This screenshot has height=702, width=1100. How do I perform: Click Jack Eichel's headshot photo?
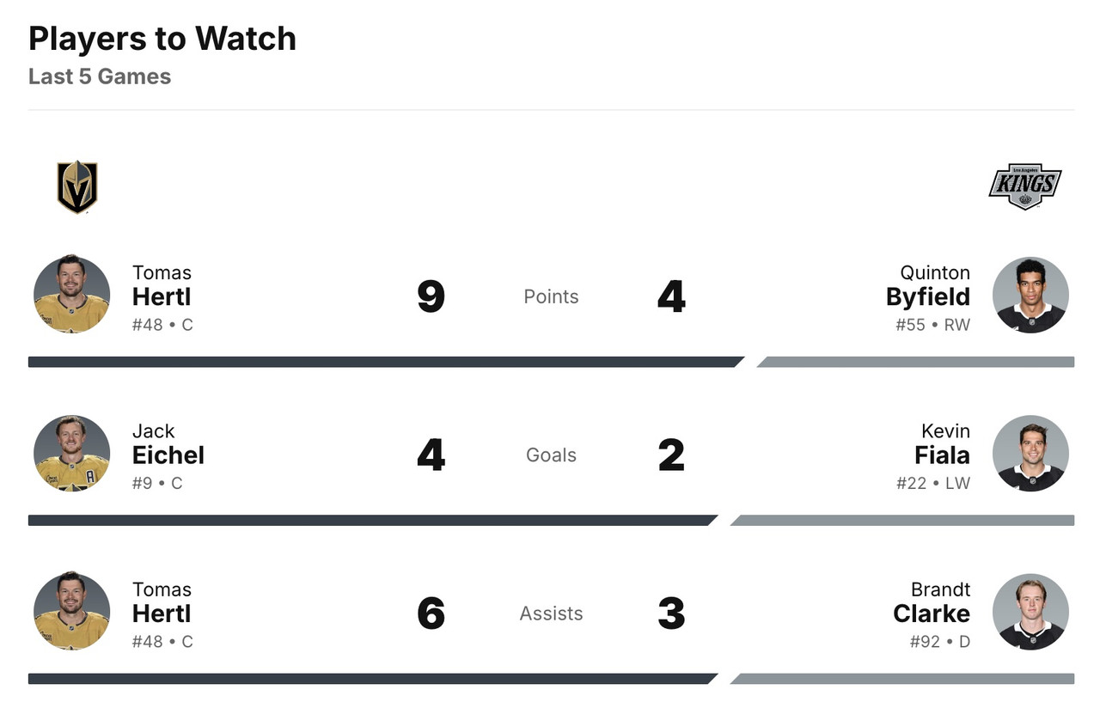point(72,454)
